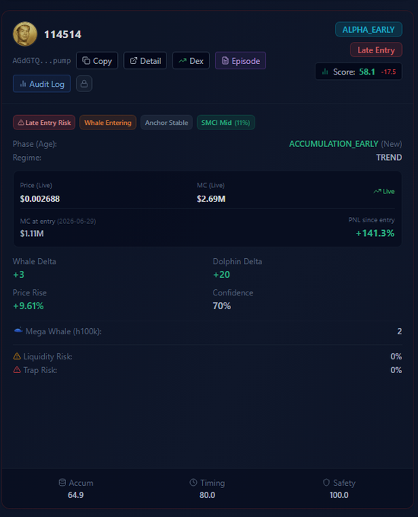The image size is (418, 517).
Task: Click the Dolphin Delta value +20
Action: (221, 274)
